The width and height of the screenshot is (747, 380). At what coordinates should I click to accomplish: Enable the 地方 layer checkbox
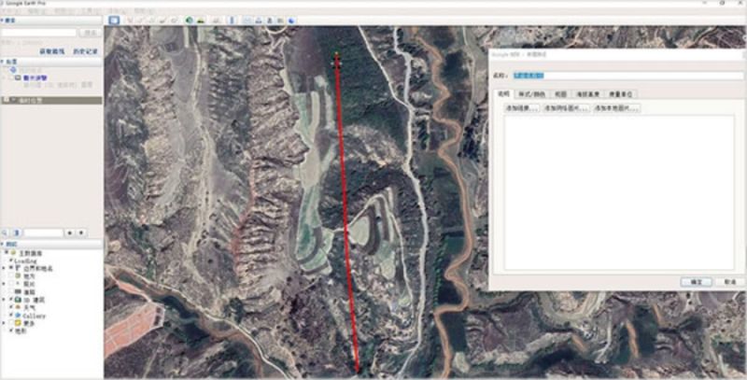[x=11, y=275]
